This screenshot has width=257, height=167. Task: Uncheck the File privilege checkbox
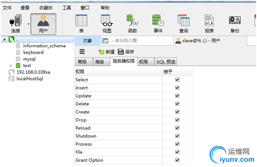coord(177,152)
